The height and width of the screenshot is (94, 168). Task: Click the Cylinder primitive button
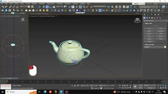[149, 34]
